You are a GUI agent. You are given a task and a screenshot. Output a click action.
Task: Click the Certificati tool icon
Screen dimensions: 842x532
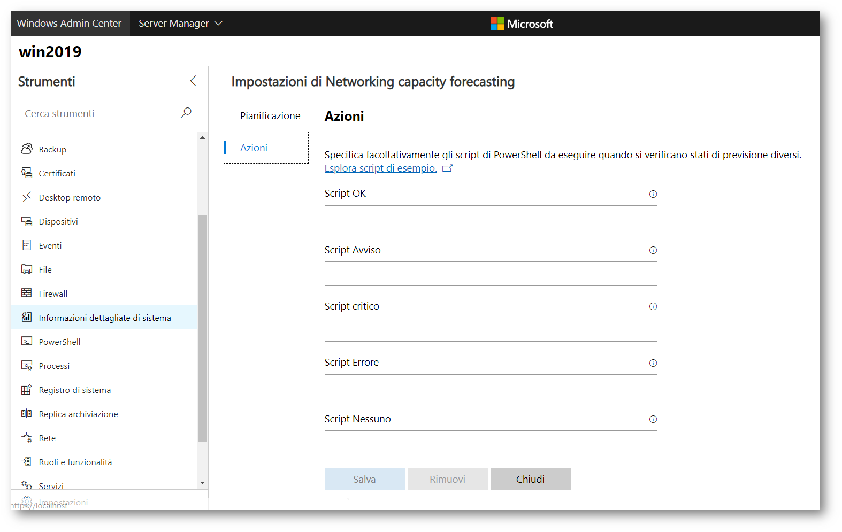click(27, 173)
